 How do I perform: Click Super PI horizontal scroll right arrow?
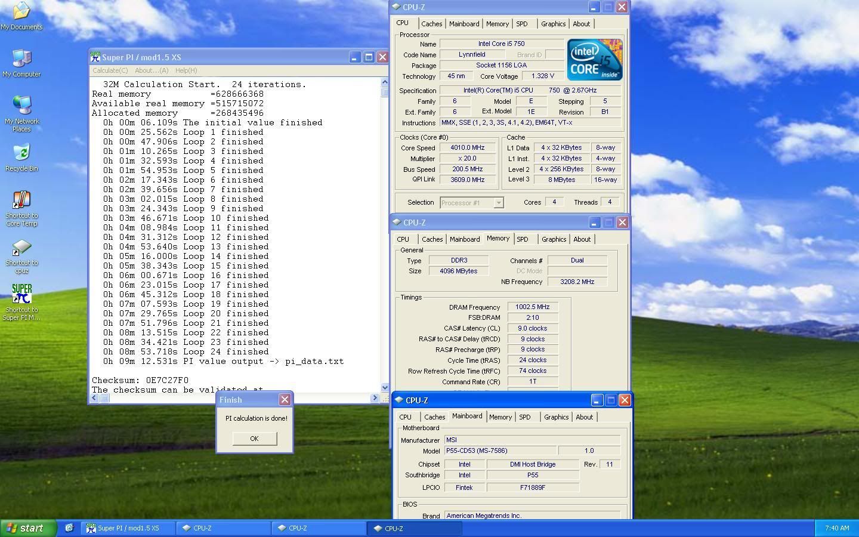point(375,398)
